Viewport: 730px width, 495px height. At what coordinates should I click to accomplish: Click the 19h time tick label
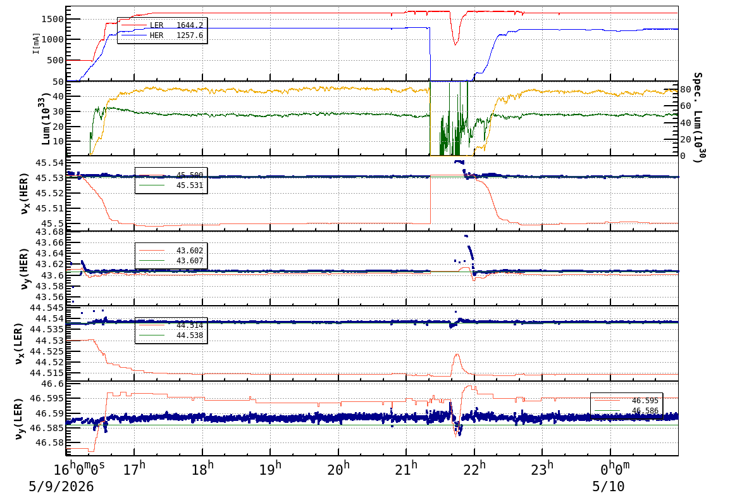(x=270, y=468)
